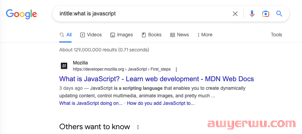The image size is (302, 134).
Task: Open three-dot menu next to Others want to know
Action: click(x=138, y=127)
